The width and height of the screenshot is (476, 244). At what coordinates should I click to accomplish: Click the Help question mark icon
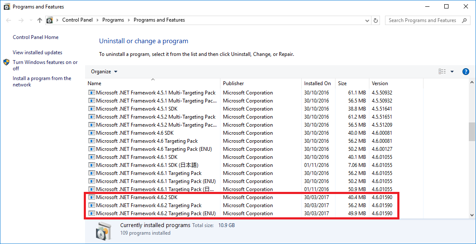[x=465, y=72]
